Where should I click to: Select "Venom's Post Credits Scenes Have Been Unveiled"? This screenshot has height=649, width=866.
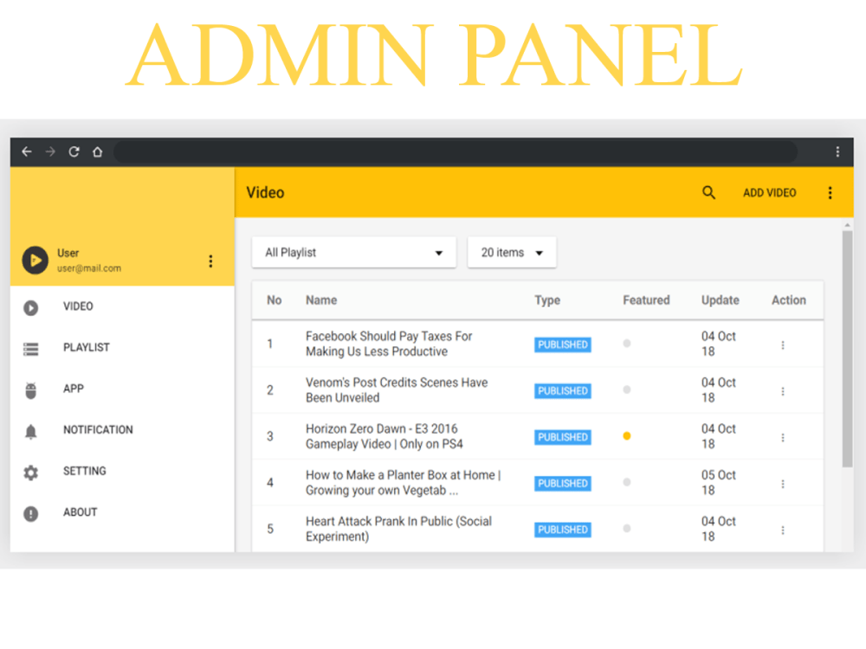[397, 390]
